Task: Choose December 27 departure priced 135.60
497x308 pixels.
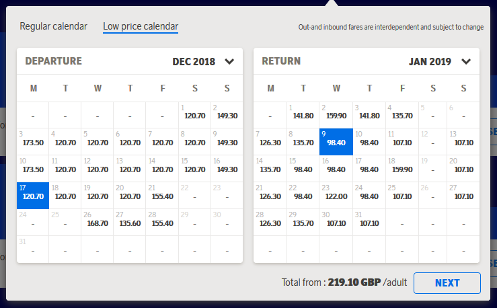Action: [130, 223]
